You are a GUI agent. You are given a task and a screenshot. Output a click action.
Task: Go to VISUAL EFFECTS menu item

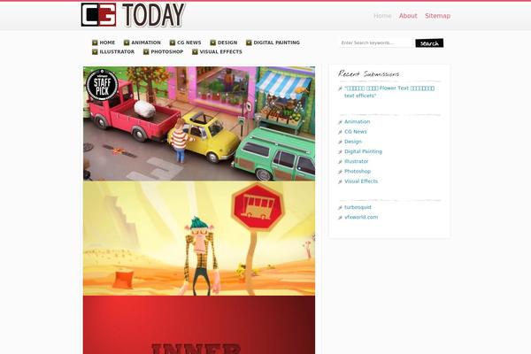(220, 52)
